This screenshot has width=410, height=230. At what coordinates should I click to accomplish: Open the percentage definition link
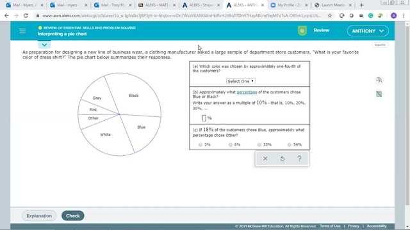[247, 92]
